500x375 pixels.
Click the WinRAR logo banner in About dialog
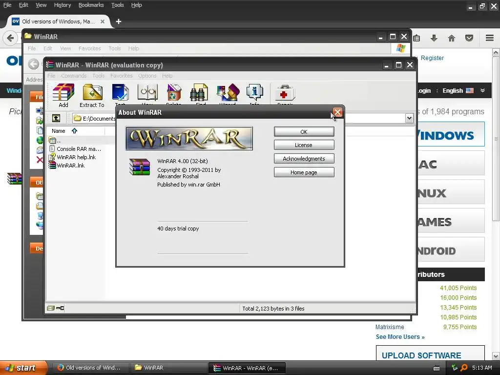click(189, 138)
